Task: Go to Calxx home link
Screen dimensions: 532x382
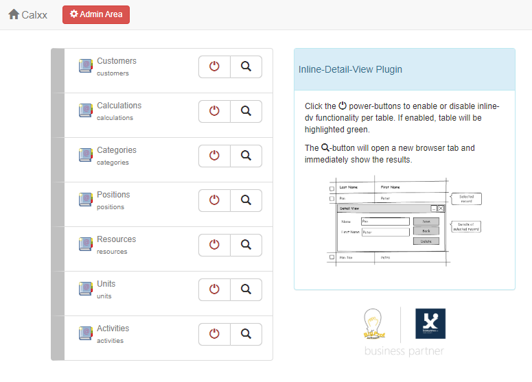Action: 28,14
